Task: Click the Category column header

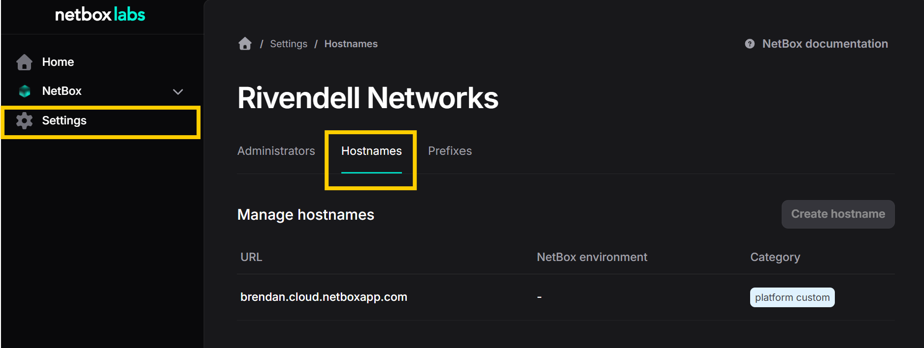Action: pos(775,257)
